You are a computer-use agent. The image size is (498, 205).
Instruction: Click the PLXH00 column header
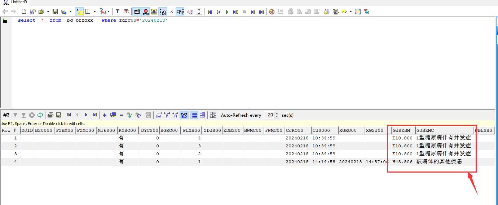pos(191,130)
